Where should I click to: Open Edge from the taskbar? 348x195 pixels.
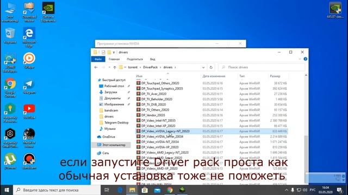[120, 190]
